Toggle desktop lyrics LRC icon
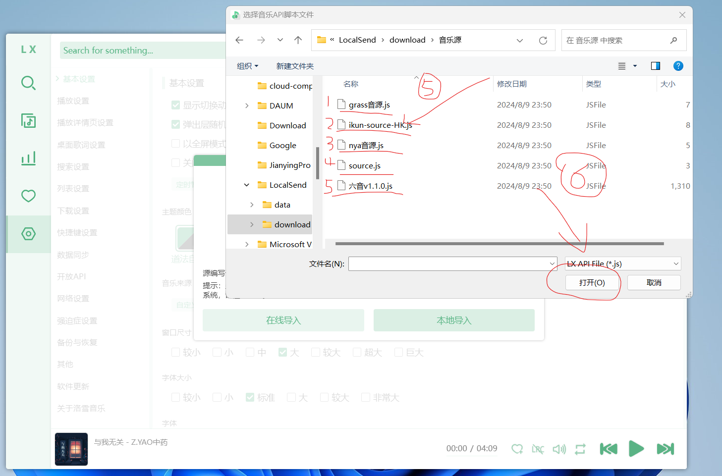Image resolution: width=722 pixels, height=476 pixels. [538, 449]
